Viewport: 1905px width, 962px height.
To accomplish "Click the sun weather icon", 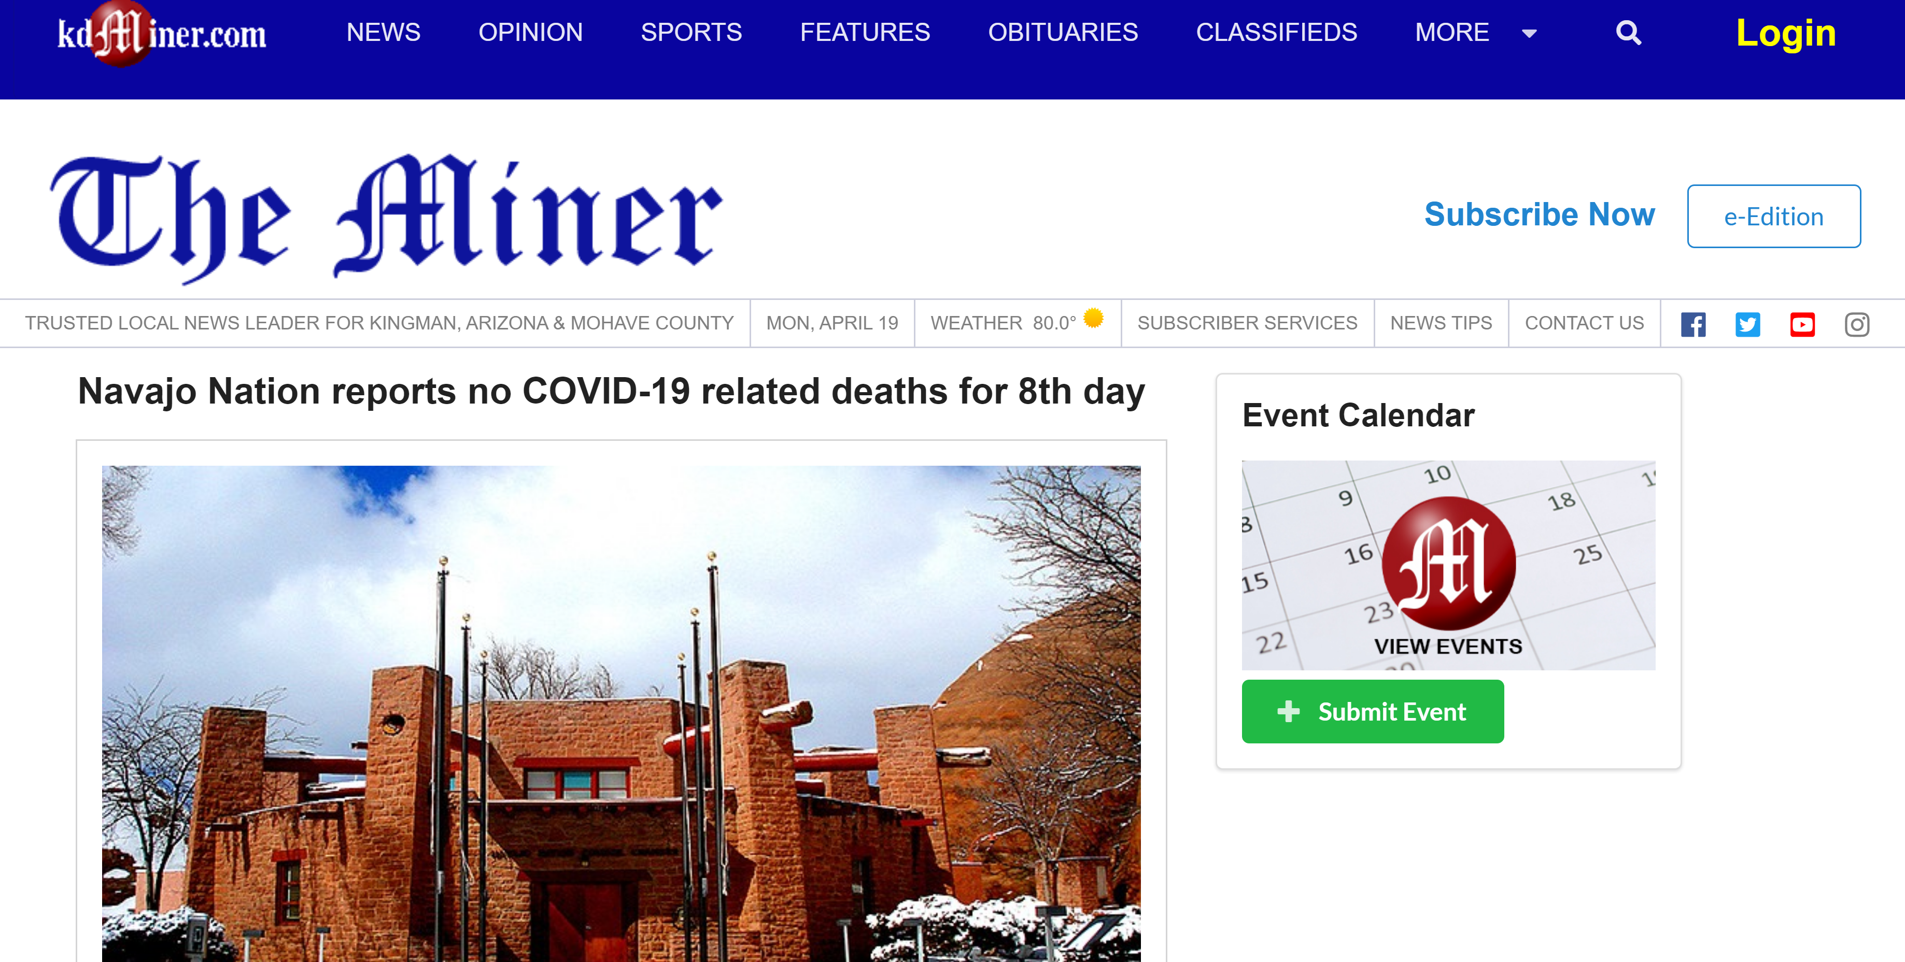I will click(x=1093, y=318).
